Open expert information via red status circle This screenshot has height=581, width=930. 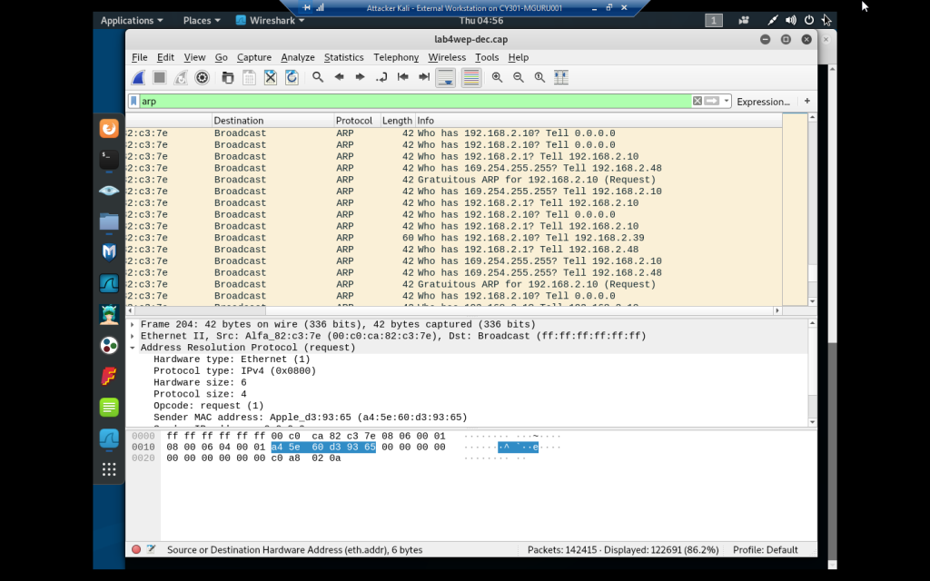(136, 549)
